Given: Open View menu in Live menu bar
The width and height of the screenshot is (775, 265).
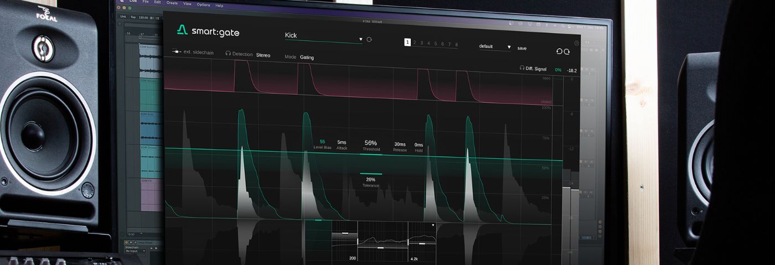Looking at the screenshot, I should click(188, 4).
